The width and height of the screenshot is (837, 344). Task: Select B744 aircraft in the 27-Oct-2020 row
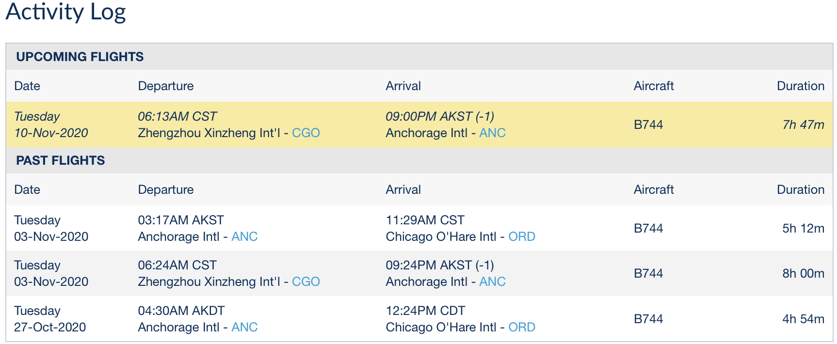point(648,319)
